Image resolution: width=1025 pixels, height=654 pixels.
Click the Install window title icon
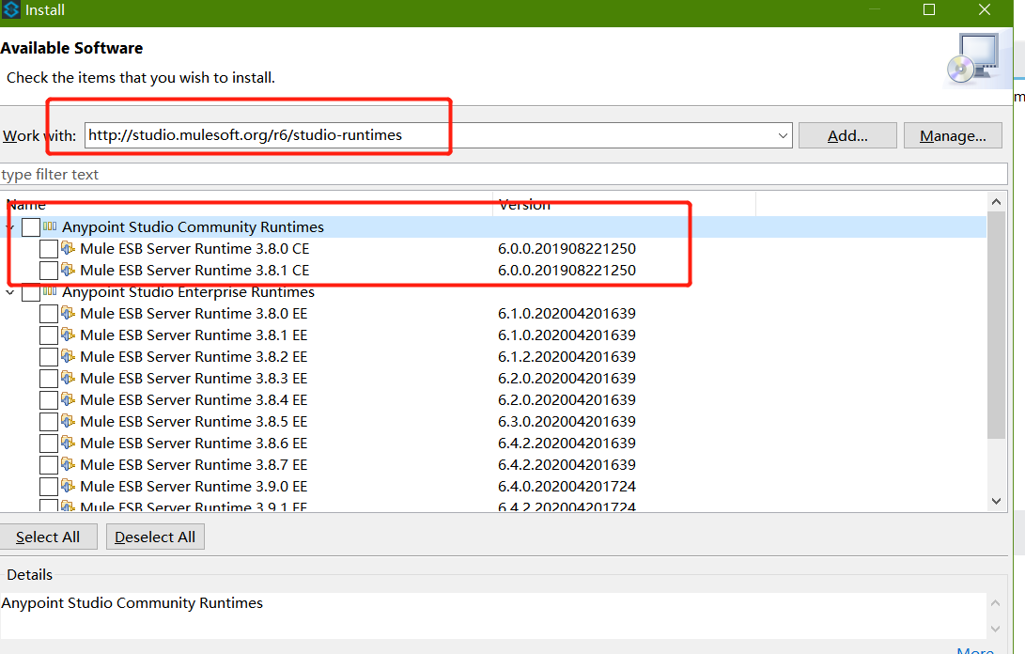tap(11, 9)
